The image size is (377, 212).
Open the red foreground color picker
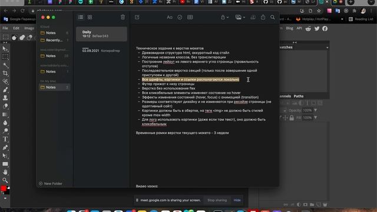click(4, 188)
